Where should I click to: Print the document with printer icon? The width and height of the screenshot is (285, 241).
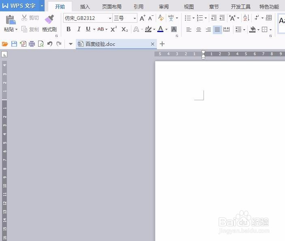(32, 44)
